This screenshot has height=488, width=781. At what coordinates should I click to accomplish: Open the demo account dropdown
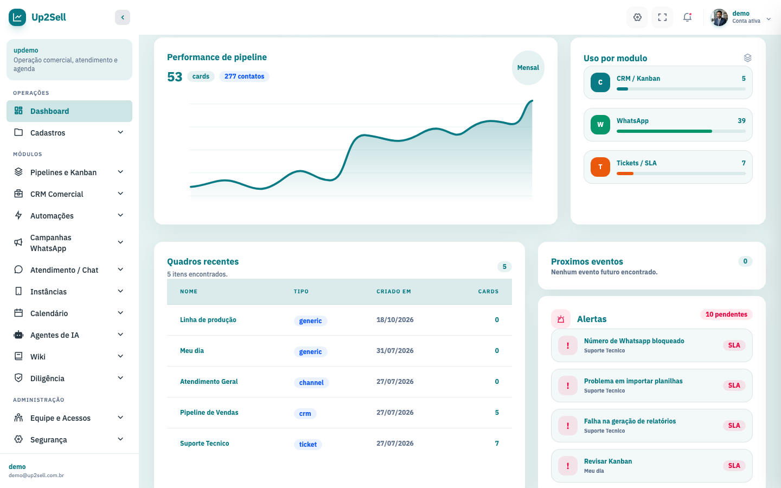[741, 17]
